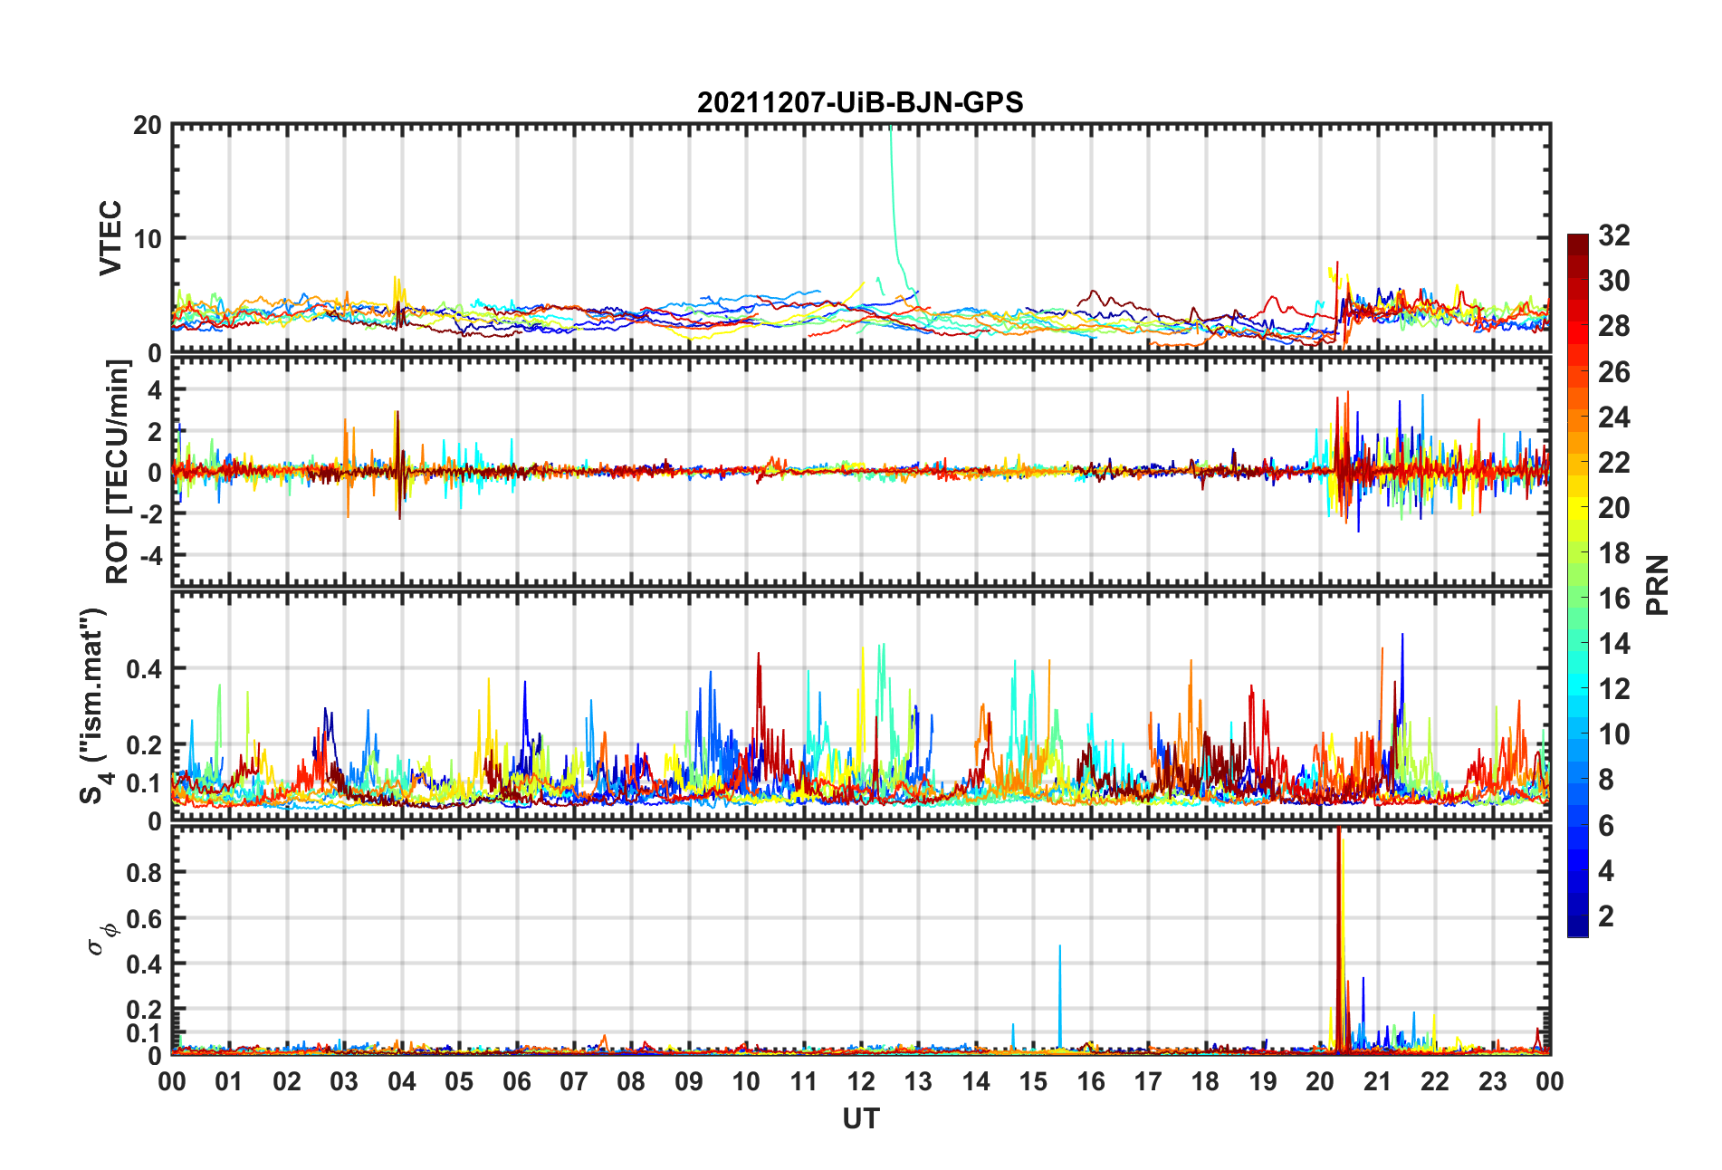Click the sigma phi y-axis label

[x=100, y=939]
